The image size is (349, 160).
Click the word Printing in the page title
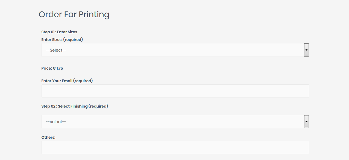point(94,14)
